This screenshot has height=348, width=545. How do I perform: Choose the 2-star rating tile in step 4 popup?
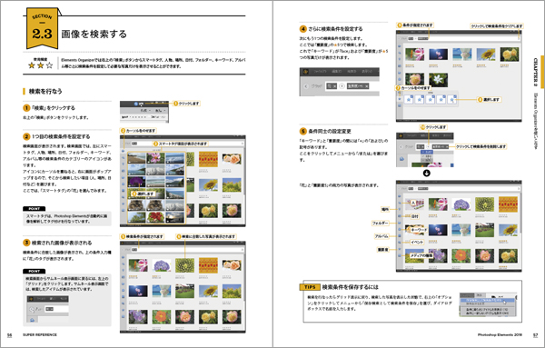(x=420, y=100)
